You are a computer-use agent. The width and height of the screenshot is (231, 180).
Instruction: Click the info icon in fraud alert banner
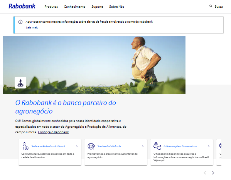(x=20, y=22)
